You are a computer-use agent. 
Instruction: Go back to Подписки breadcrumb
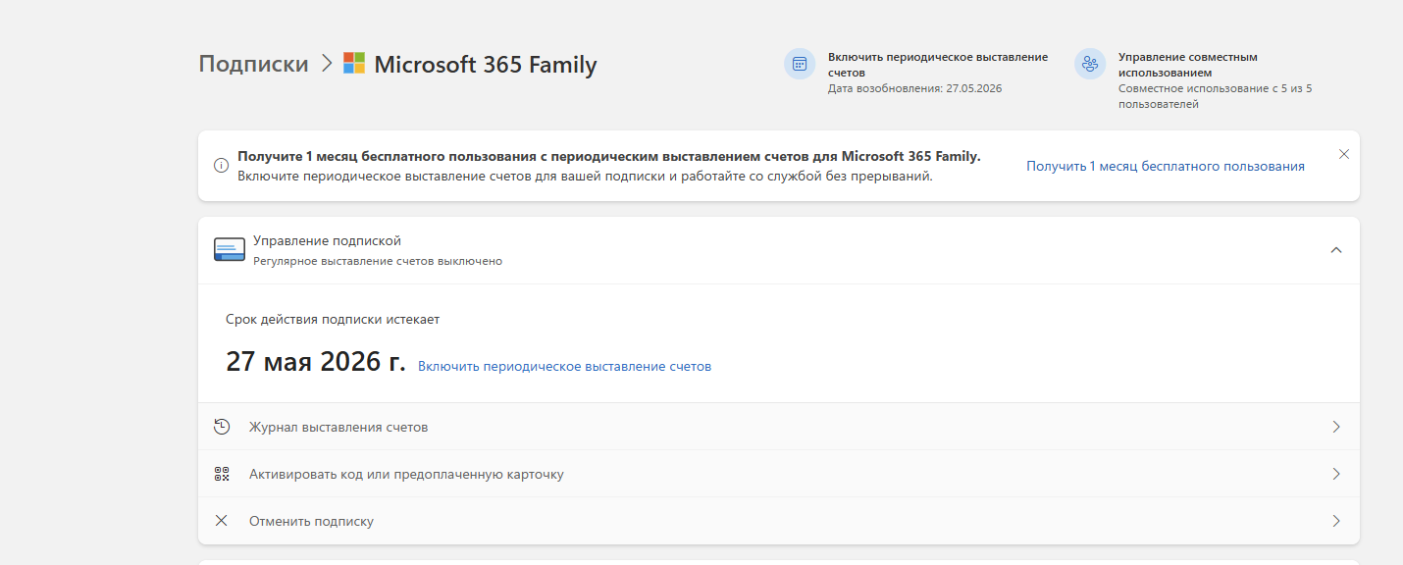tap(253, 64)
